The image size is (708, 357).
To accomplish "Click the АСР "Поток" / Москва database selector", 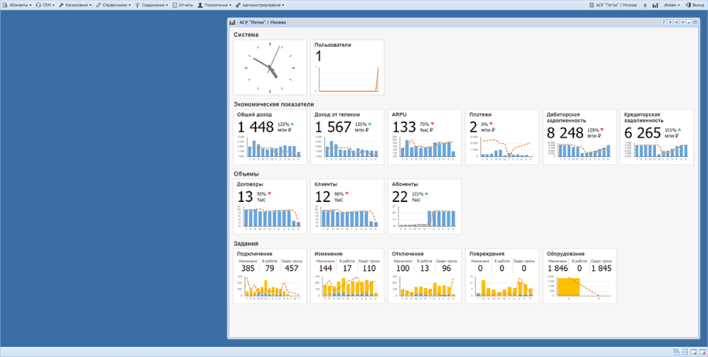I will pos(613,5).
